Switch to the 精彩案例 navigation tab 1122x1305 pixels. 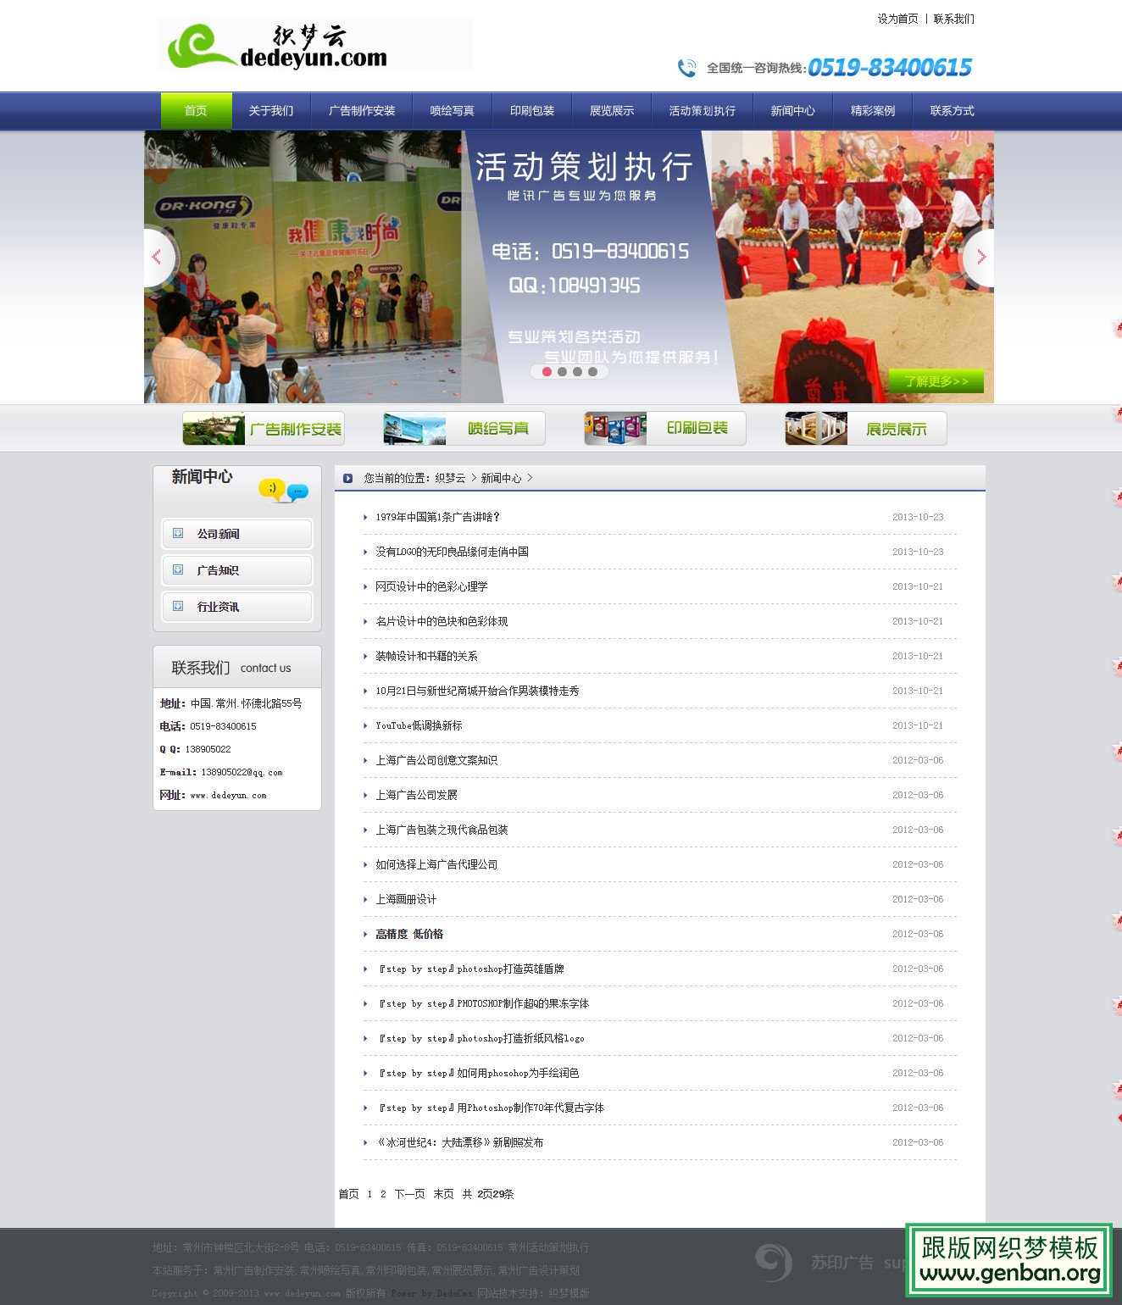click(x=872, y=109)
